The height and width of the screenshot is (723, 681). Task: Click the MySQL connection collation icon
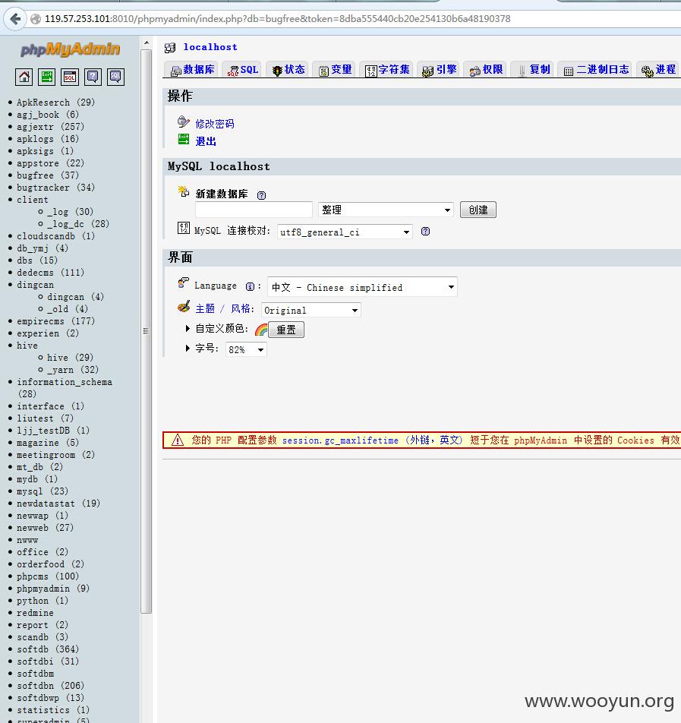(184, 228)
